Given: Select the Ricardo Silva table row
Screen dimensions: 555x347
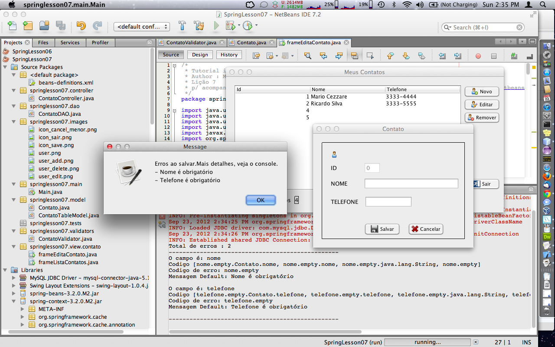Looking at the screenshot, I should coord(348,104).
